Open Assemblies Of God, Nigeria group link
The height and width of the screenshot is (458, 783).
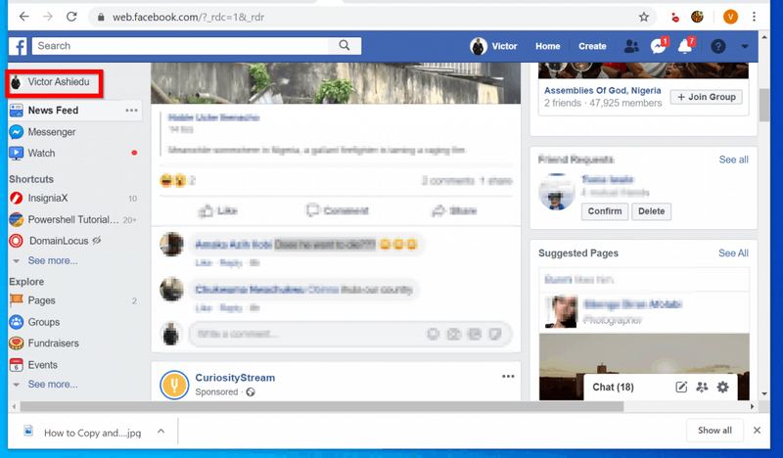[602, 90]
